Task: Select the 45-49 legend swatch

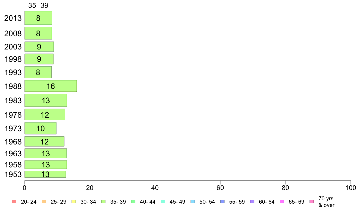Action: pyautogui.click(x=163, y=201)
